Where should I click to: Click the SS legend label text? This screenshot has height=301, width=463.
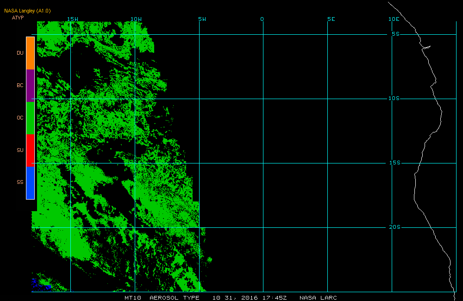[x=20, y=182]
